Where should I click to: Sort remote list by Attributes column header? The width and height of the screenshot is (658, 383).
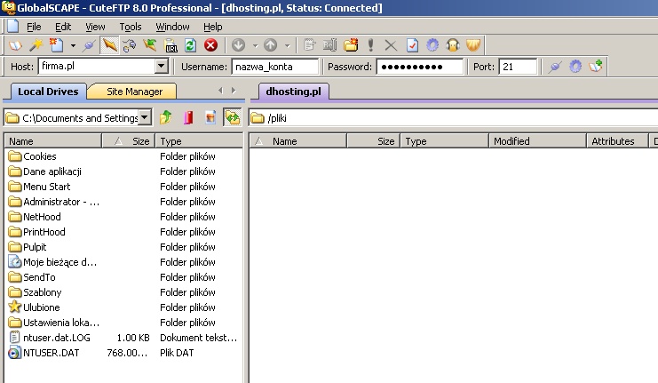(x=616, y=141)
